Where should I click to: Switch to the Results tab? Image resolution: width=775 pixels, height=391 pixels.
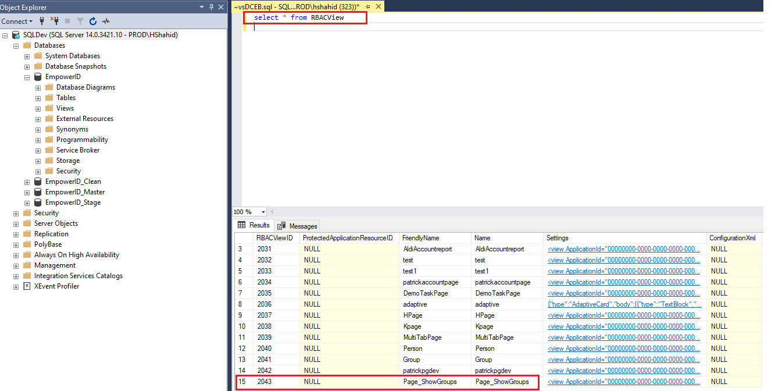(x=254, y=225)
